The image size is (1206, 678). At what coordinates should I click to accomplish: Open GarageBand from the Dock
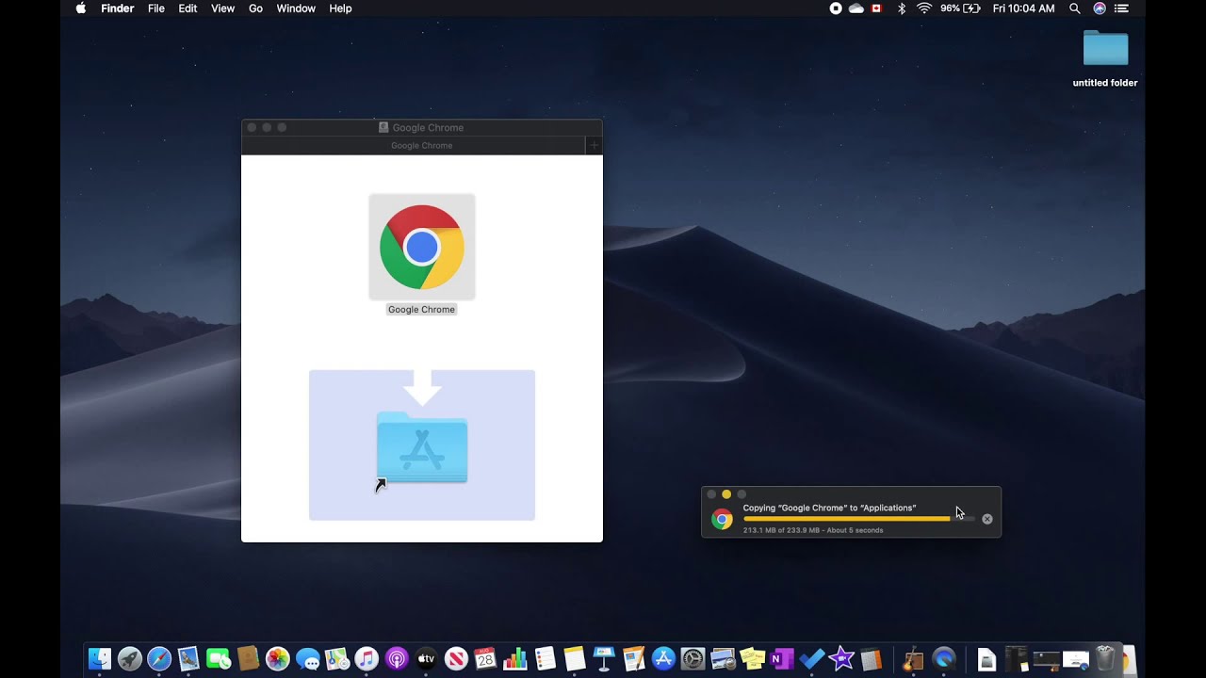tap(913, 659)
